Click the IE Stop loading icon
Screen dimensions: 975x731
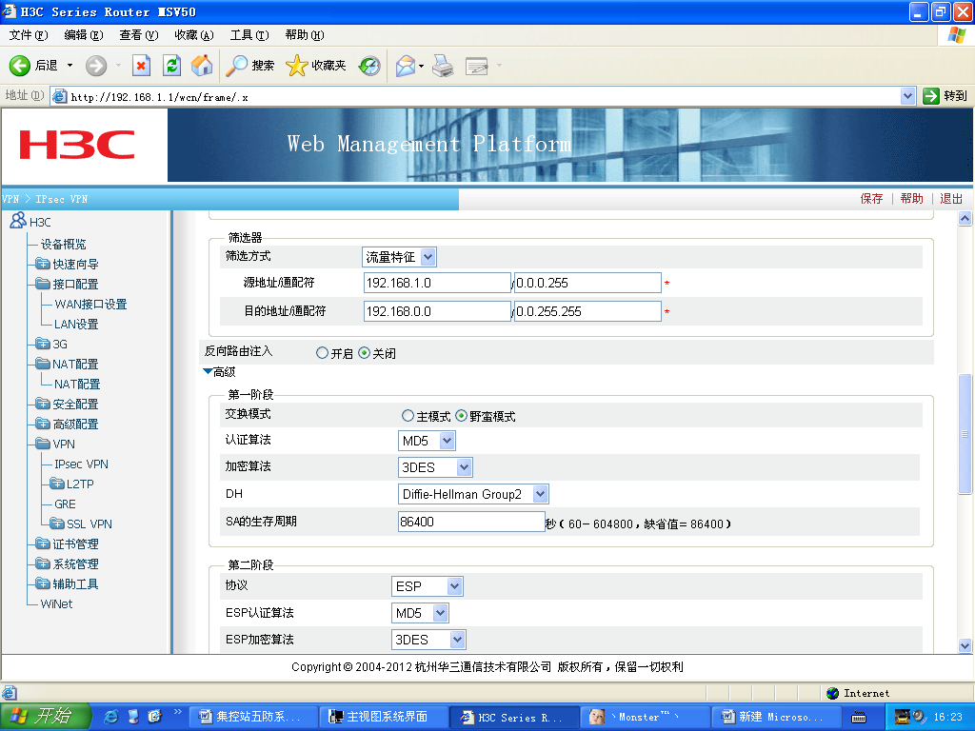pyautogui.click(x=141, y=66)
